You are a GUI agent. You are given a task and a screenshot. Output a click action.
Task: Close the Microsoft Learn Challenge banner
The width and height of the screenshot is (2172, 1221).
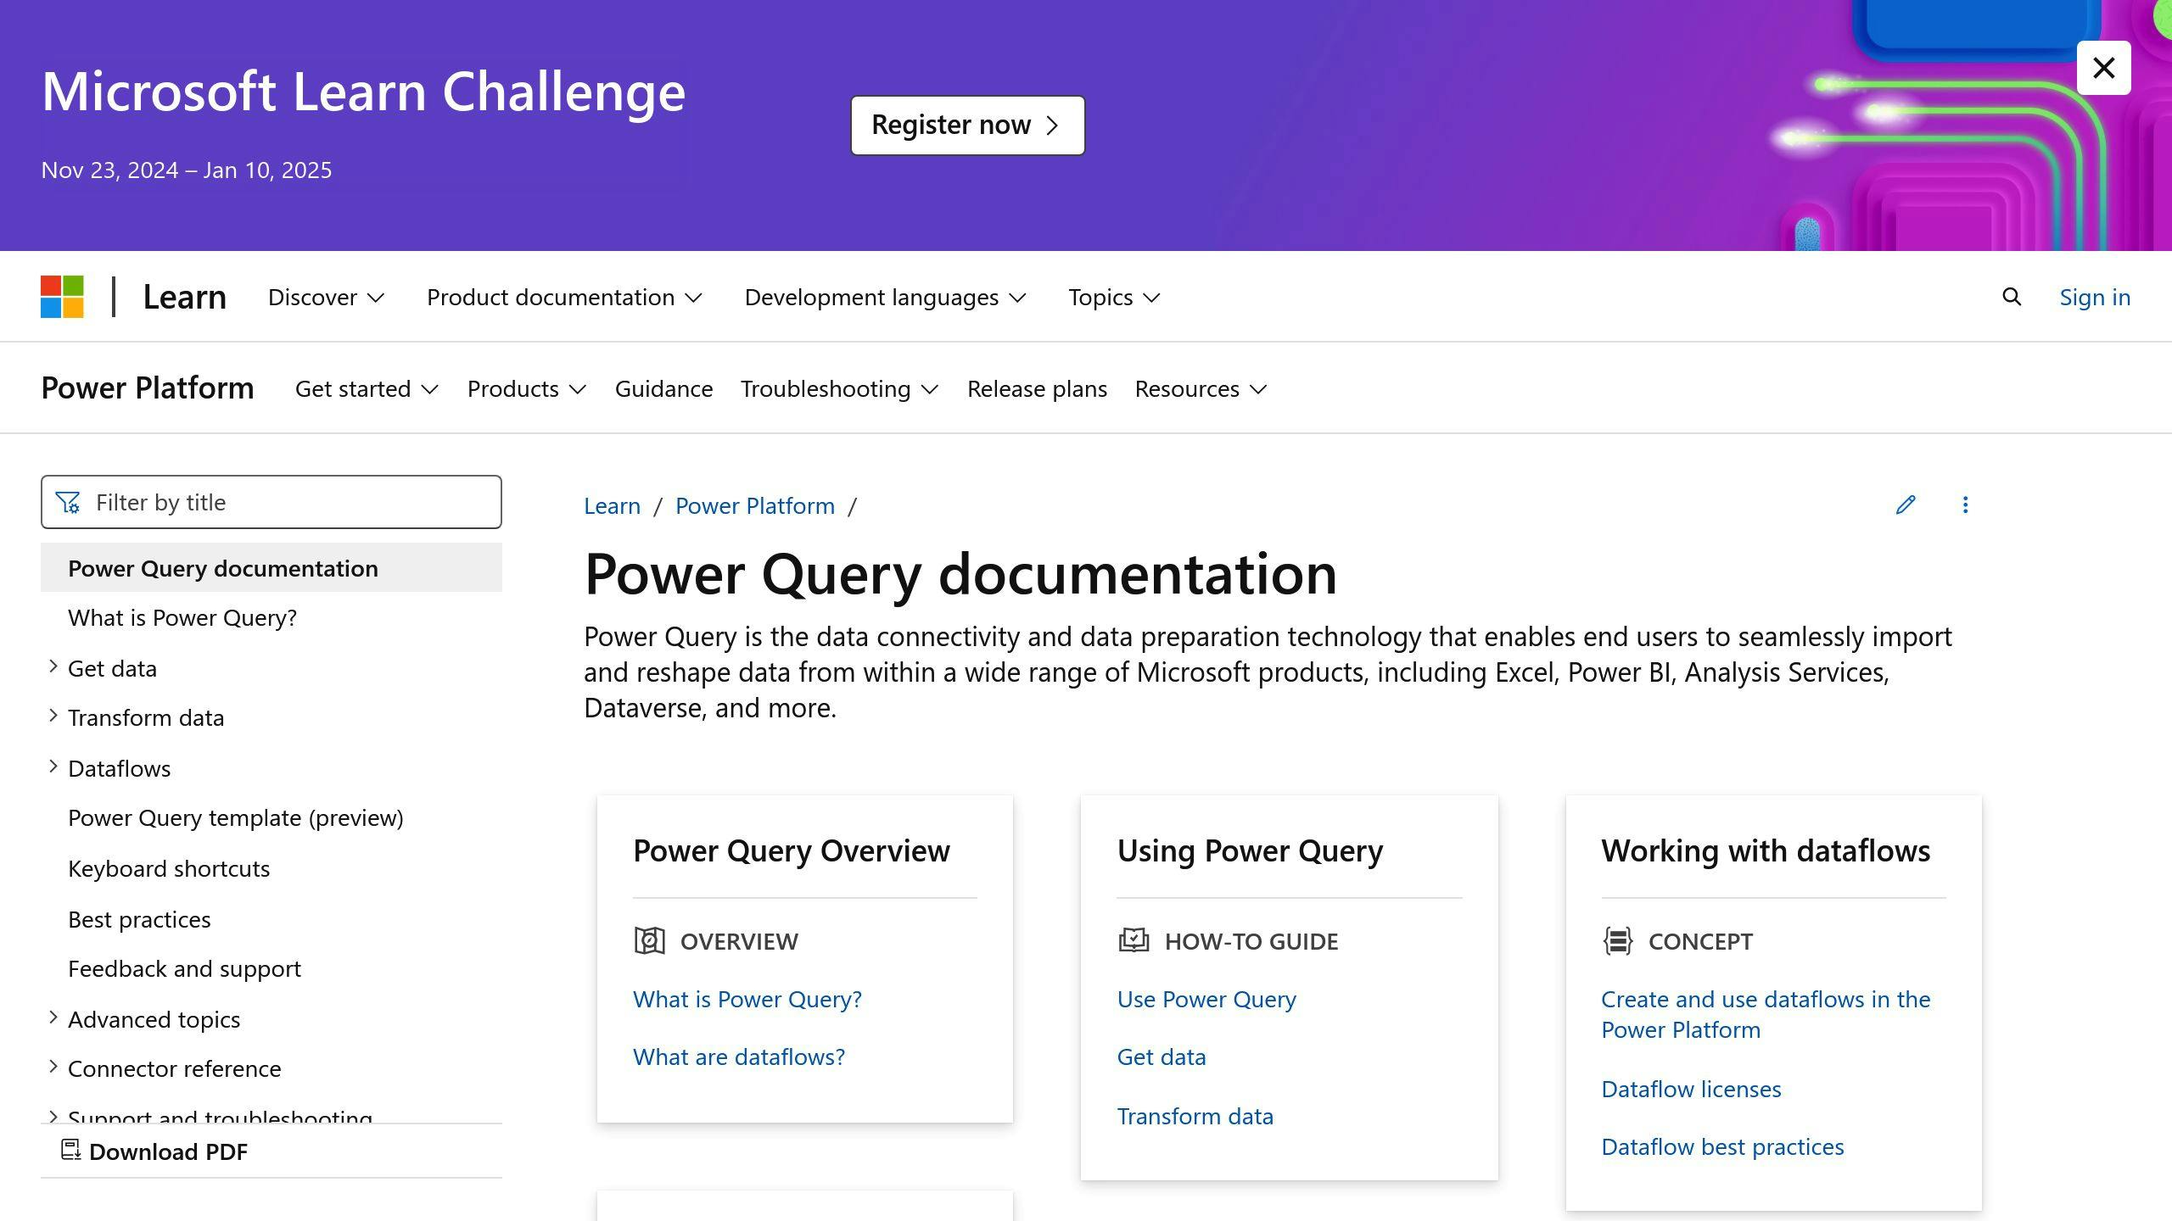[2103, 68]
